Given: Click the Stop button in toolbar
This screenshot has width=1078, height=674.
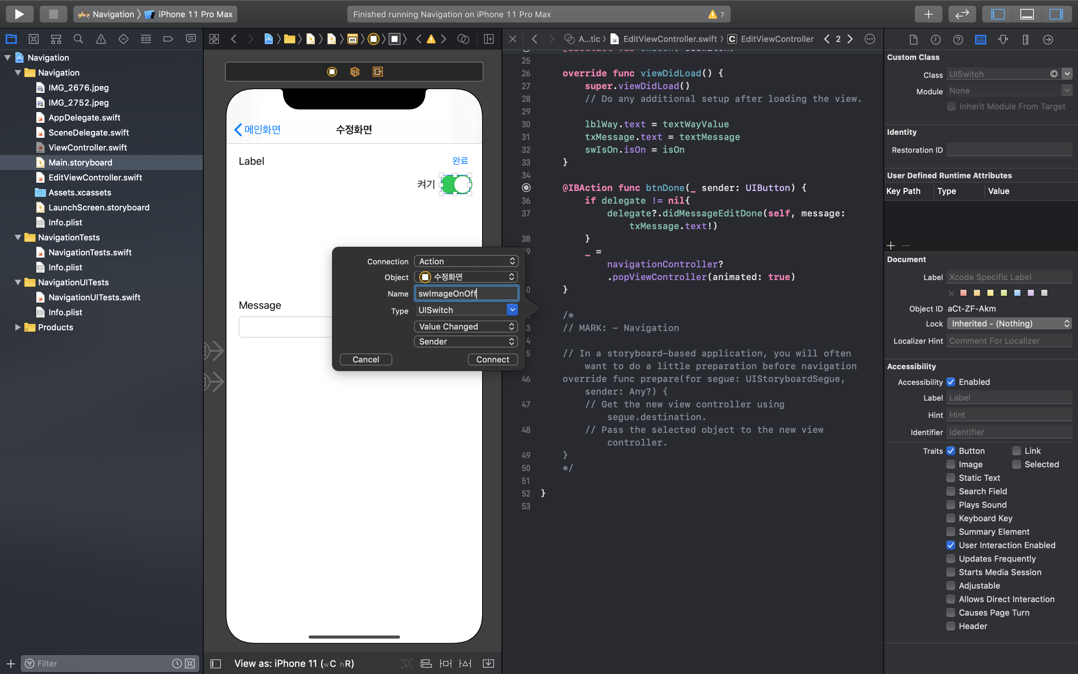Looking at the screenshot, I should [x=53, y=14].
